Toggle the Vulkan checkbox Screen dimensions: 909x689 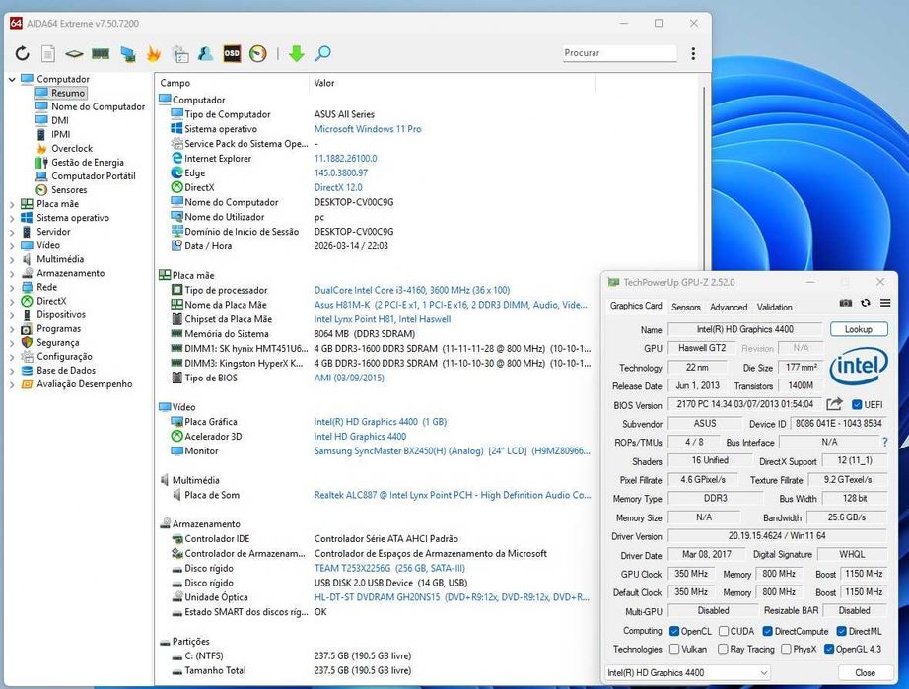point(674,649)
